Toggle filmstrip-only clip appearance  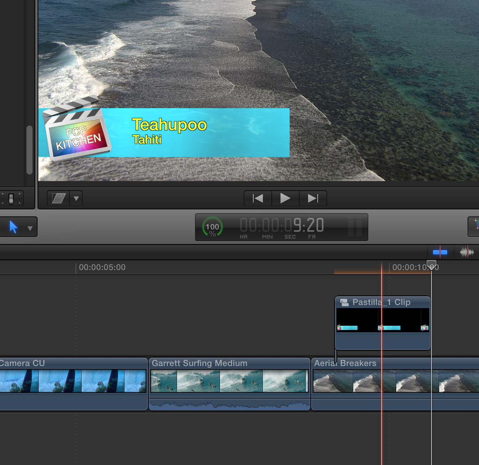[x=440, y=252]
